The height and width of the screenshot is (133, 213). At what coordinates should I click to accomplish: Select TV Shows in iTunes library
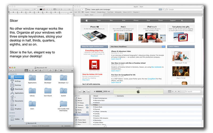81,103
